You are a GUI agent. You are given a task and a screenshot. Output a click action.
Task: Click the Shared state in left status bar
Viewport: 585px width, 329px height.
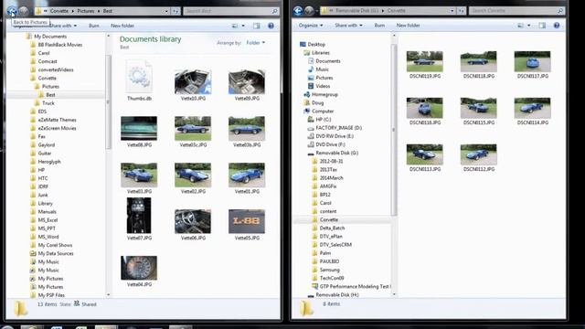(89, 304)
